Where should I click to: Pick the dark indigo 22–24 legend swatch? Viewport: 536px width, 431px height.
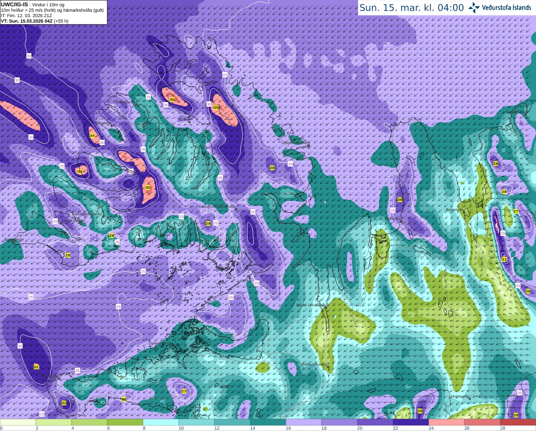(411, 422)
